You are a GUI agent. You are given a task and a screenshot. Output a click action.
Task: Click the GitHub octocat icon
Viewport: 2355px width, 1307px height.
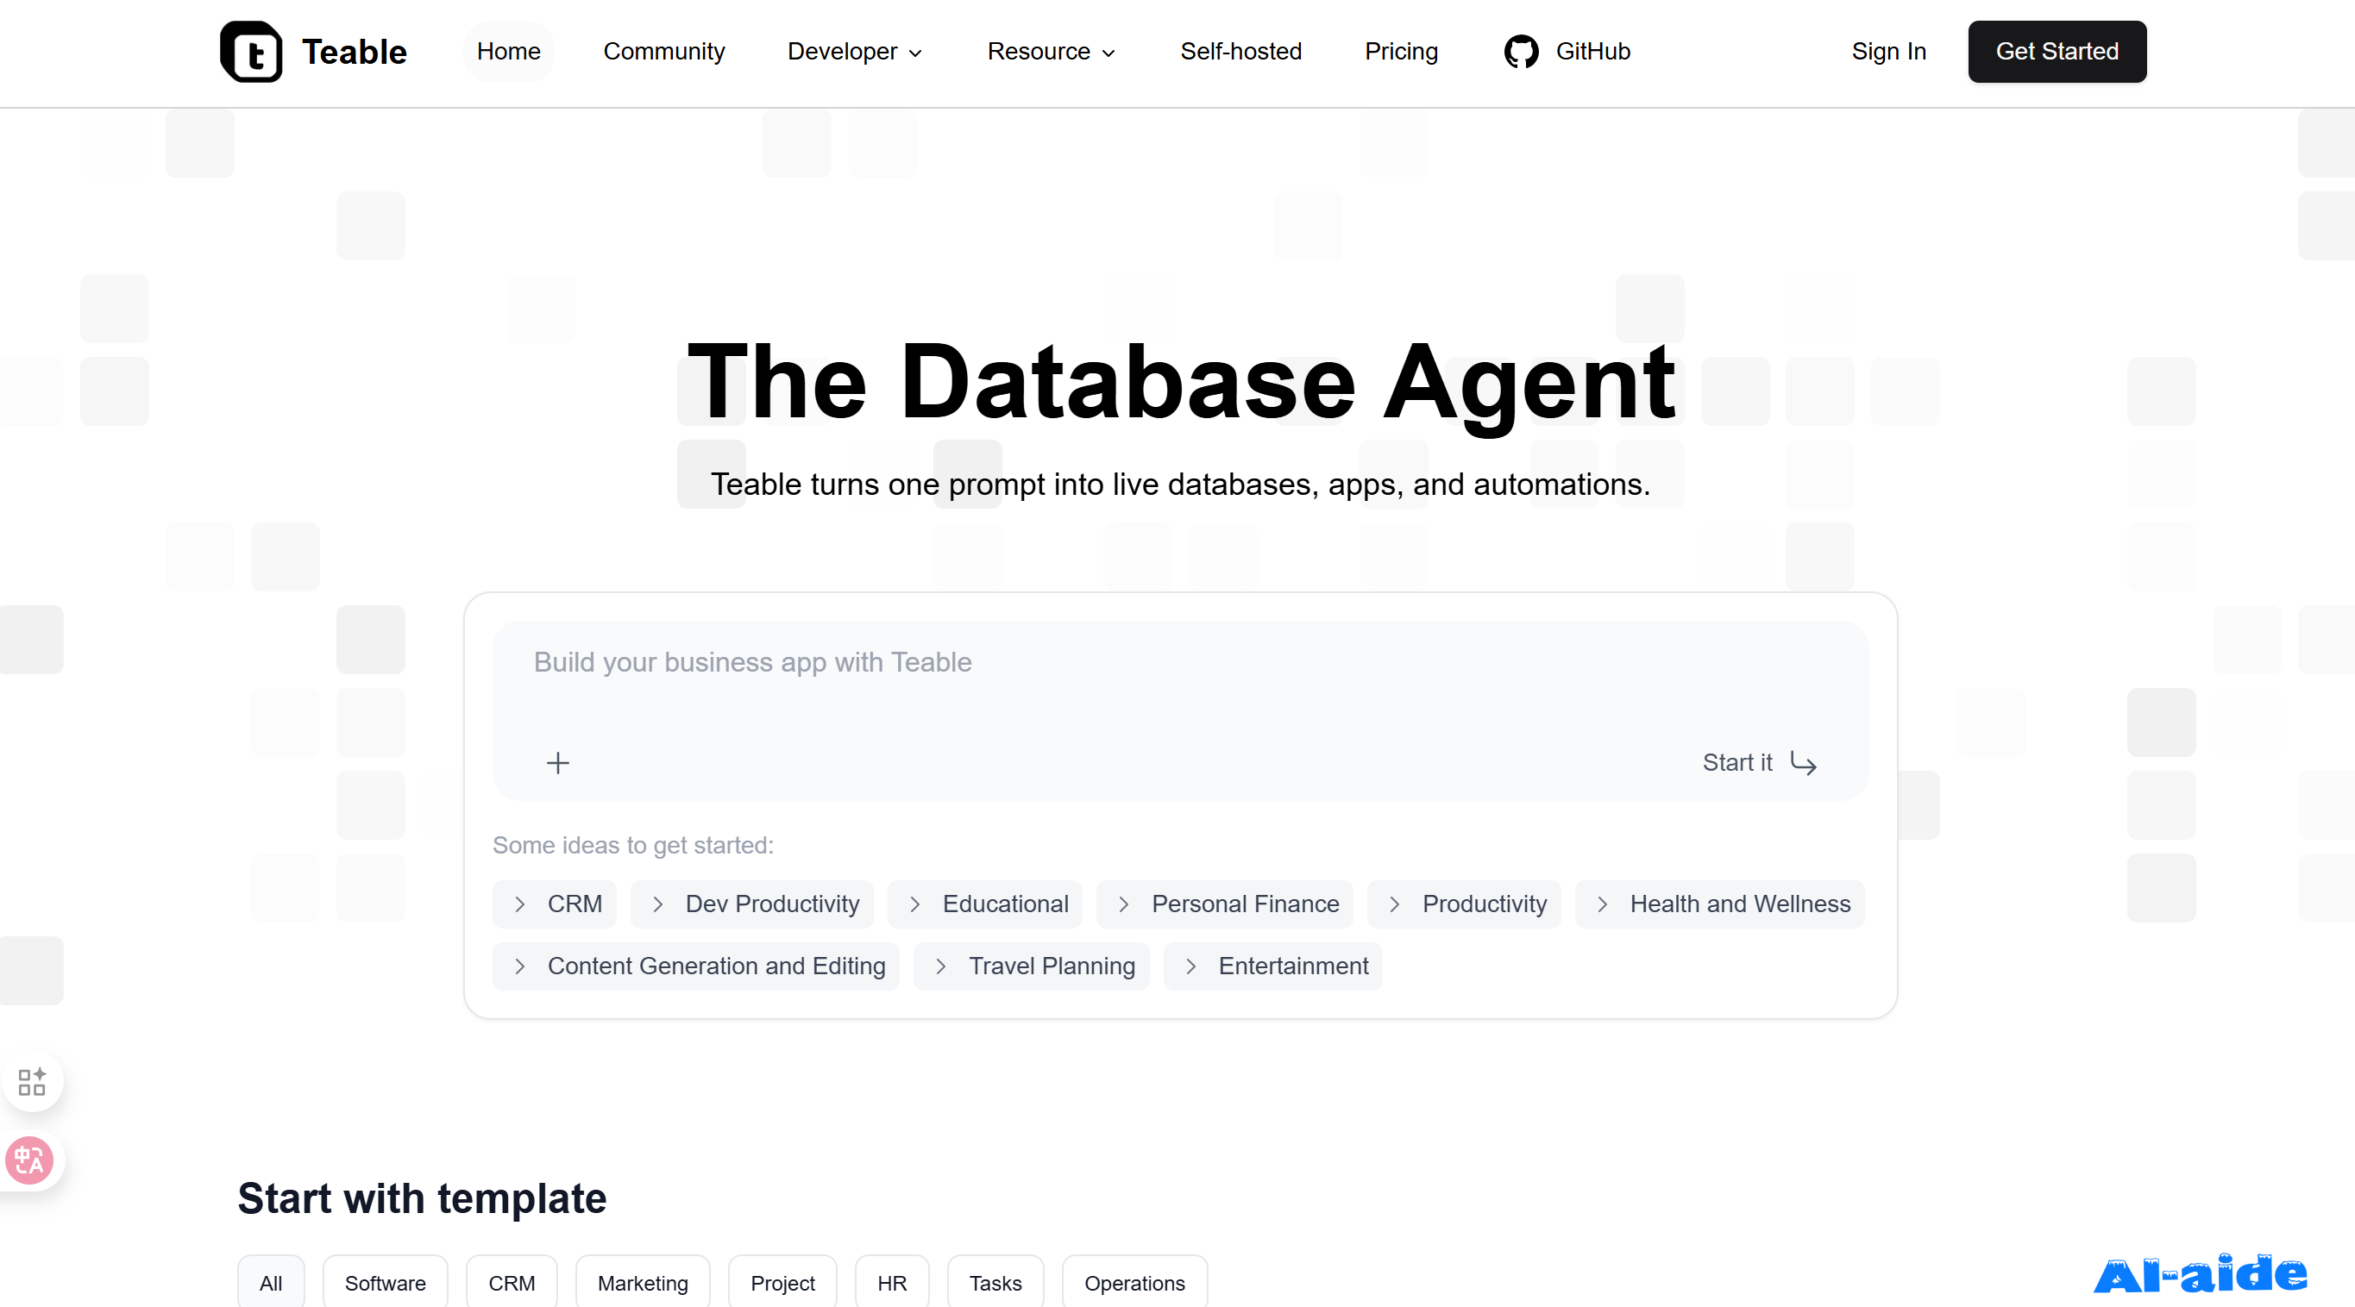[x=1521, y=52]
